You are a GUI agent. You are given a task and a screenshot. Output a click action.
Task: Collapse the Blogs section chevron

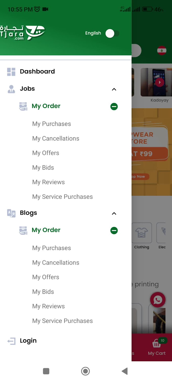point(114,214)
